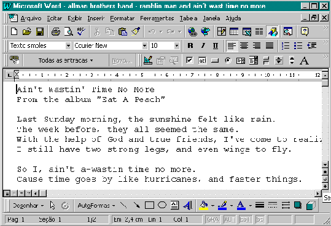Insert a text box drawing icon

(x=174, y=205)
